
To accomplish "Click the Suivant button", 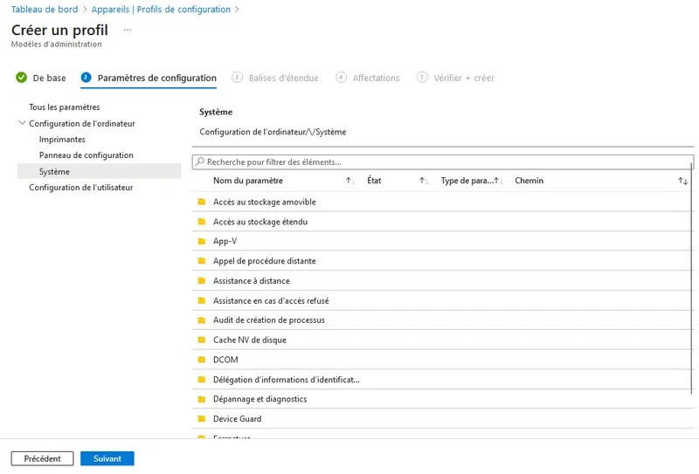I will (107, 458).
